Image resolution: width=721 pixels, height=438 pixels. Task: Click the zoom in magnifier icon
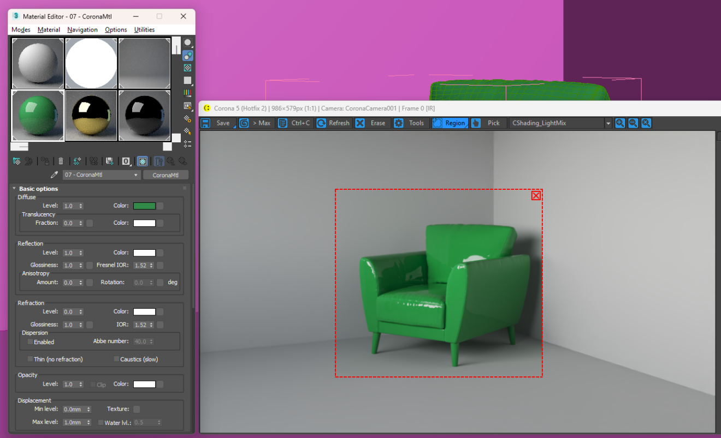pyautogui.click(x=620, y=123)
